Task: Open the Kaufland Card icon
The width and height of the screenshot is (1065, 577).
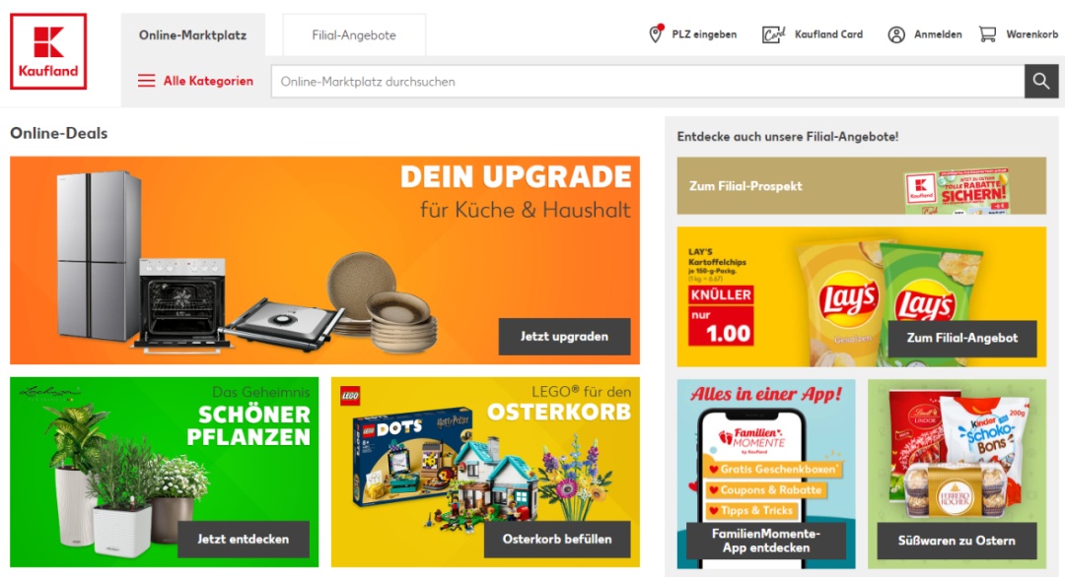Action: pyautogui.click(x=773, y=33)
